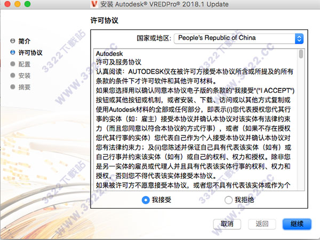Click People's Republic of China text
This screenshot has width=320, height=240.
[x=217, y=38]
